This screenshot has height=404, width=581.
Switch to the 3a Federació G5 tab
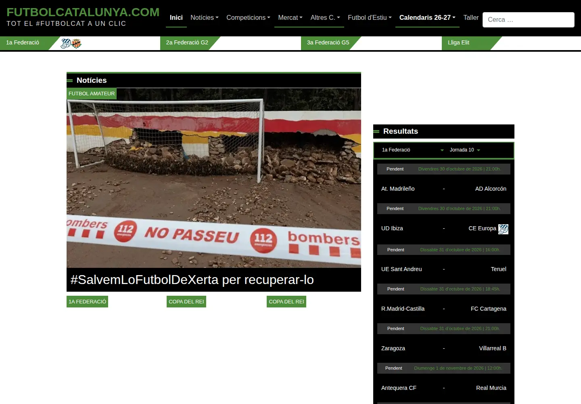point(328,42)
